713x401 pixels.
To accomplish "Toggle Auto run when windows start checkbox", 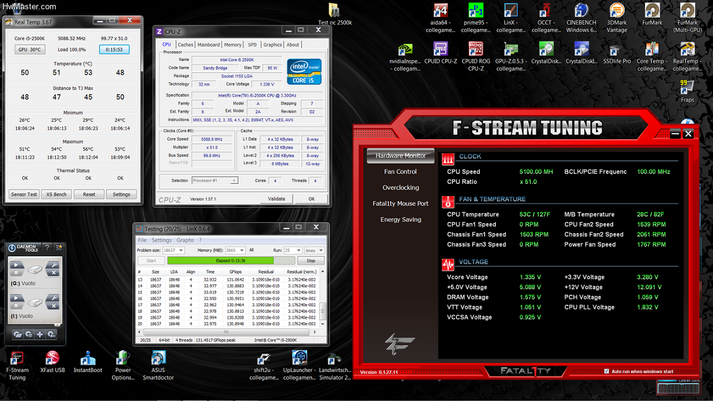I will [x=606, y=371].
